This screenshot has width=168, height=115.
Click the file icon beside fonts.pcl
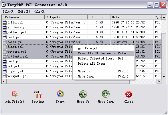coord(5,47)
